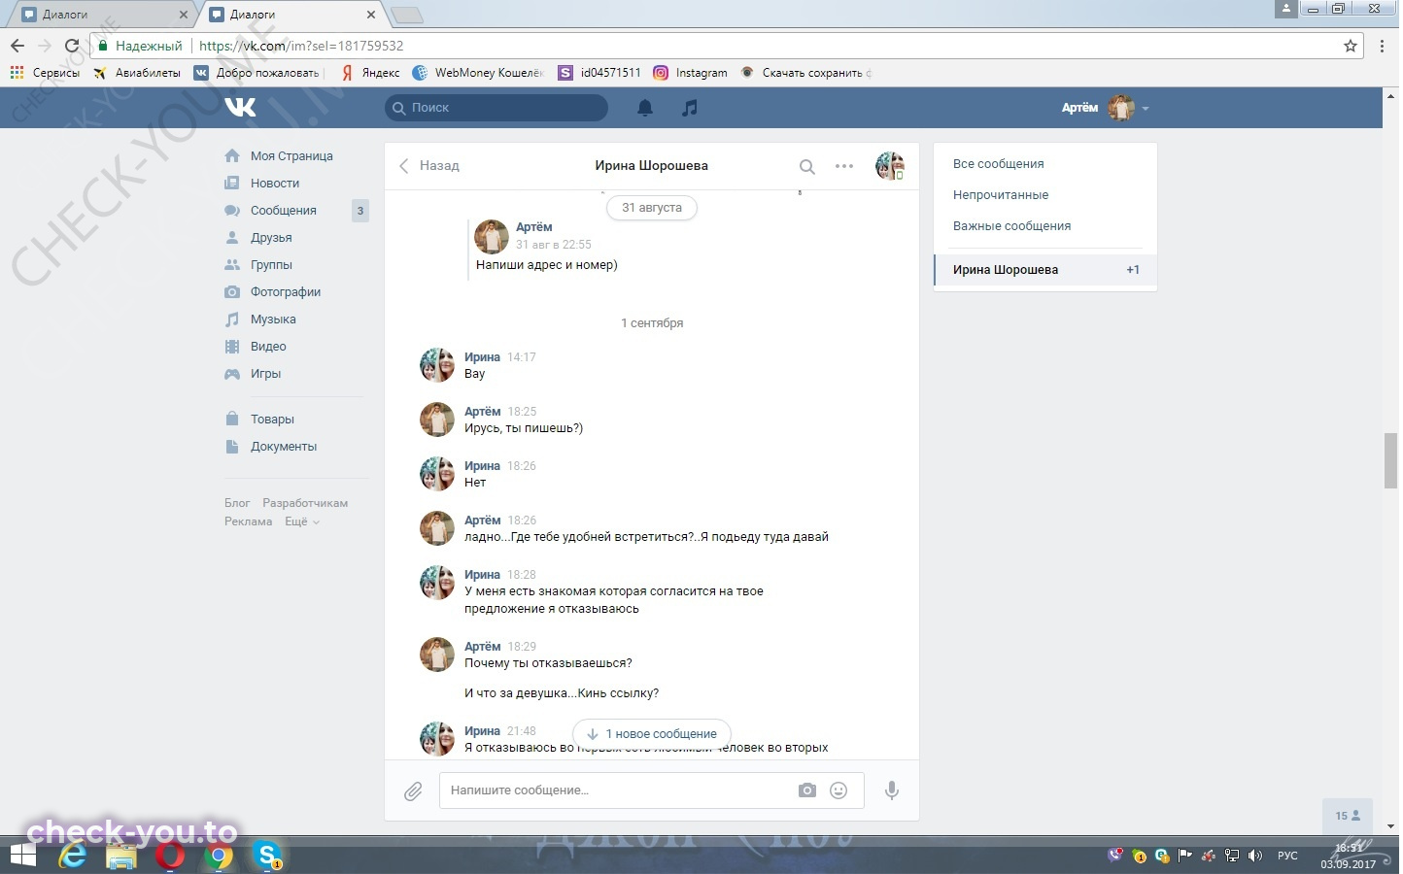Open notifications bell icon

pos(645,108)
